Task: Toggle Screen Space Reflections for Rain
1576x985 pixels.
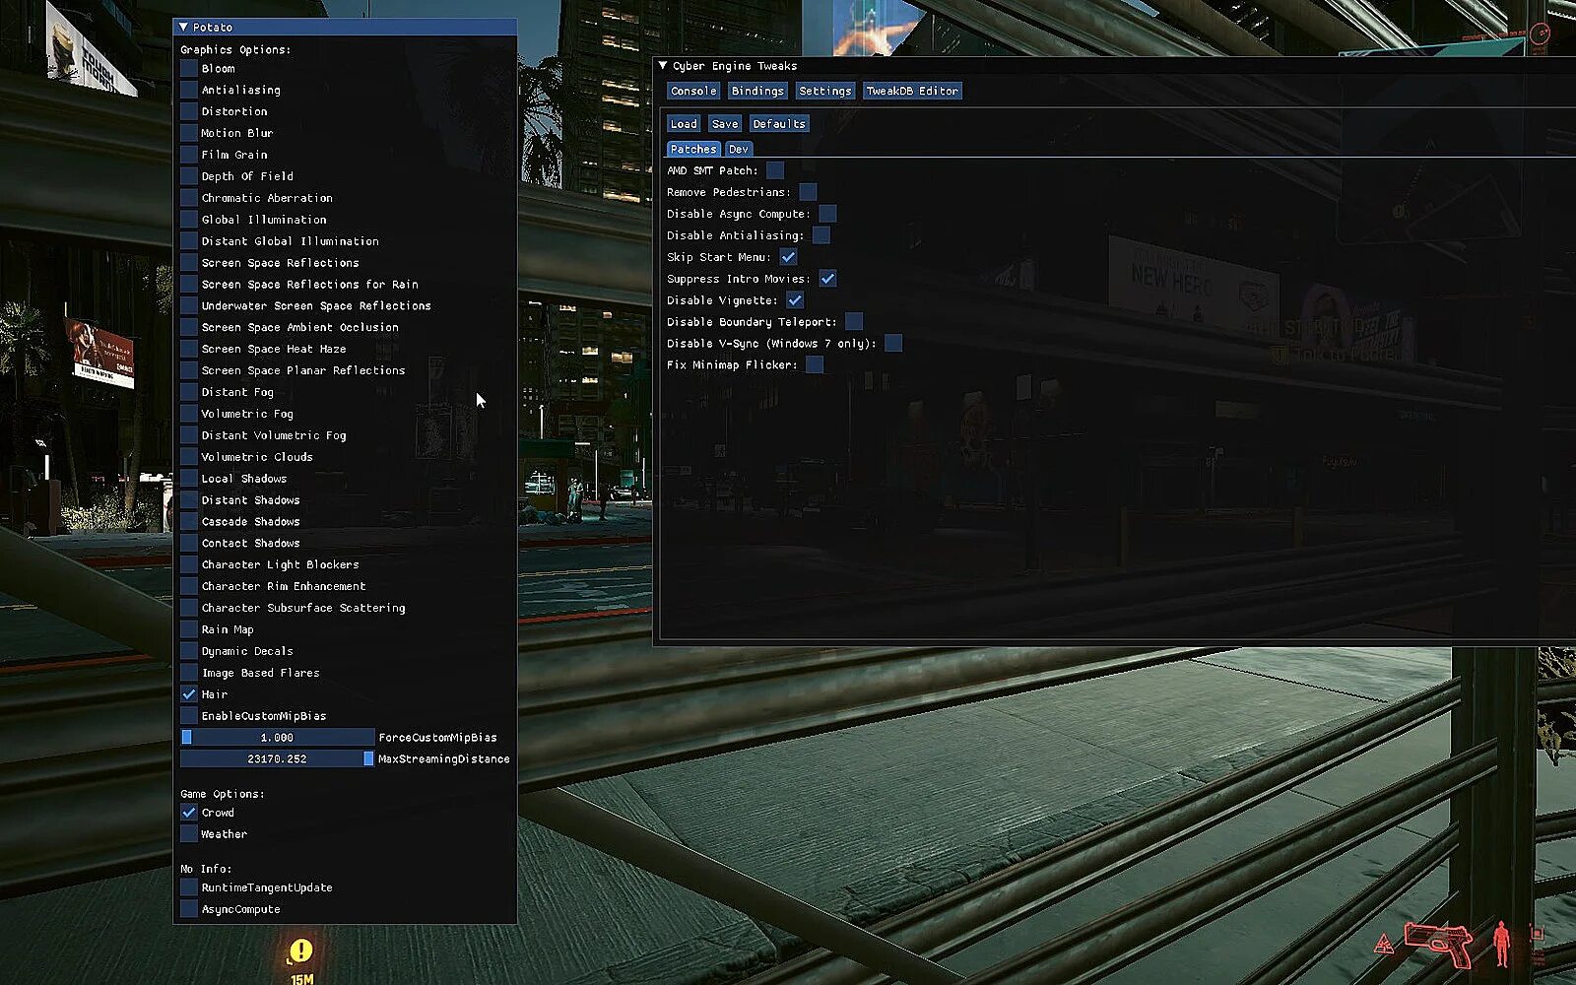Action: 189,285
